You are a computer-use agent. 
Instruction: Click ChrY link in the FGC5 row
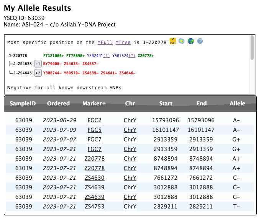pos(130,130)
